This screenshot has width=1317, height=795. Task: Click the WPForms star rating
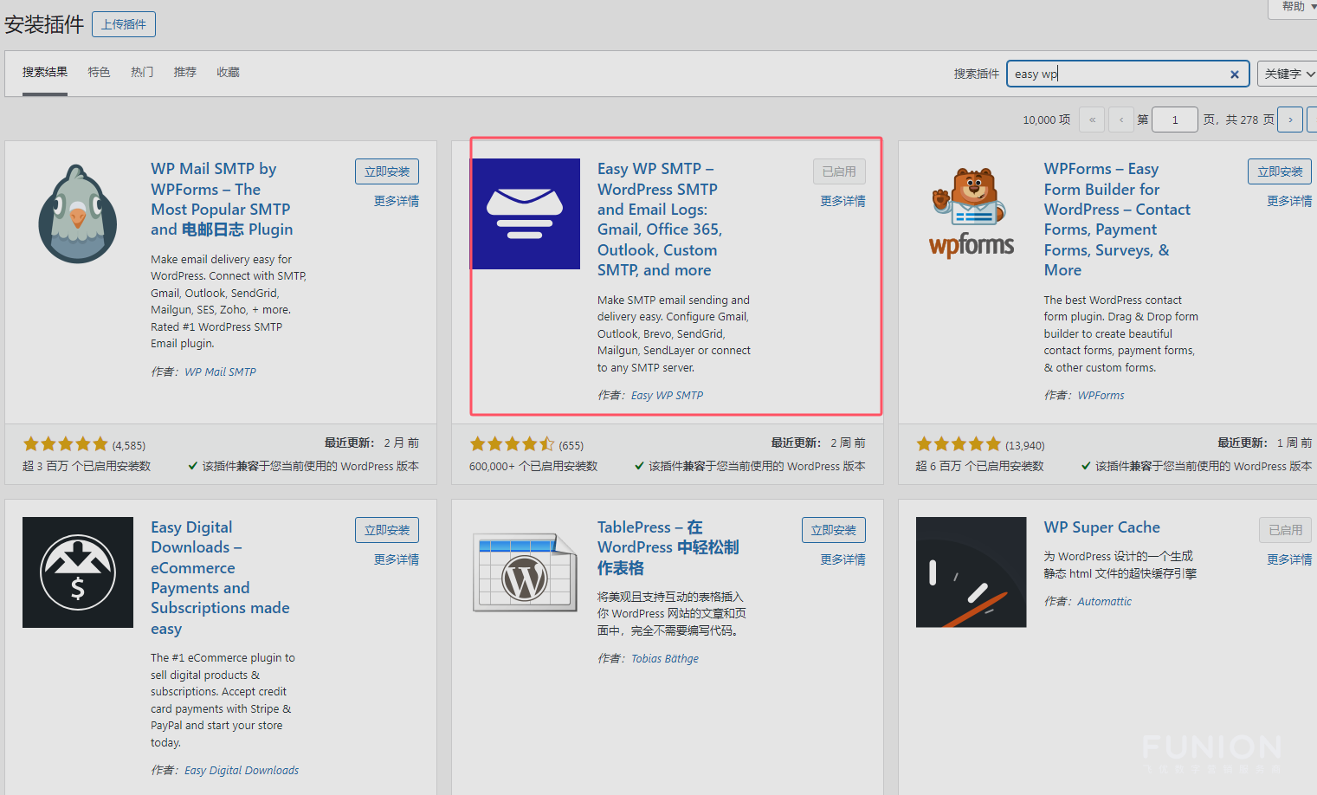pyautogui.click(x=959, y=444)
